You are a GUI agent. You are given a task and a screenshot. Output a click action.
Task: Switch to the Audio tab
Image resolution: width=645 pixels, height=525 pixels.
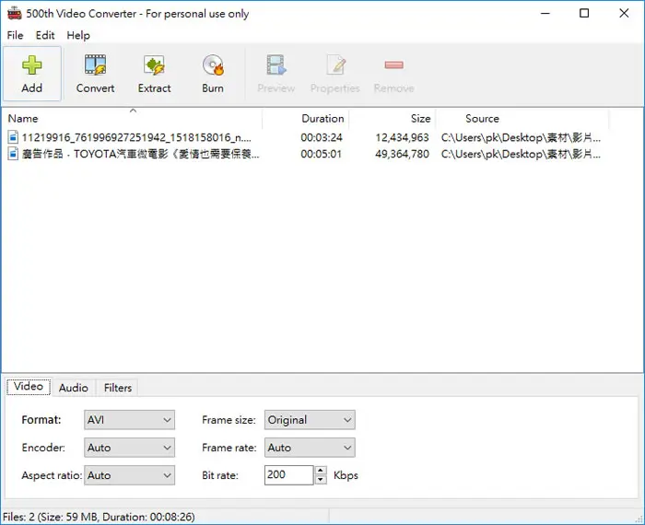tap(73, 388)
